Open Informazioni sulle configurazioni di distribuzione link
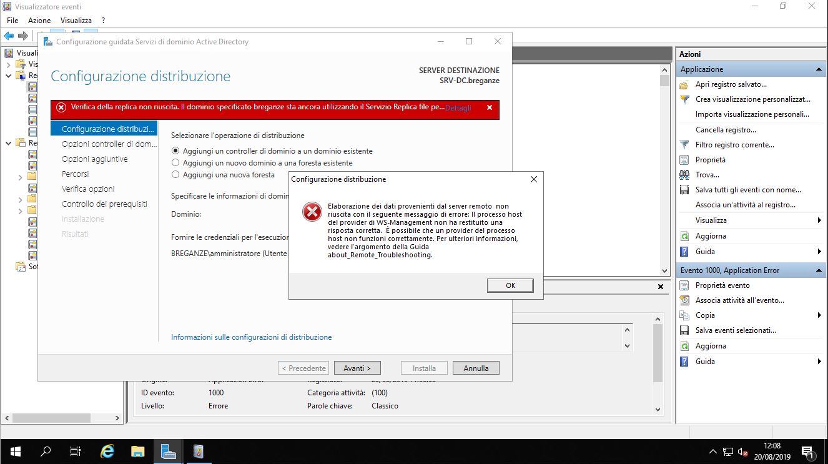 point(252,337)
